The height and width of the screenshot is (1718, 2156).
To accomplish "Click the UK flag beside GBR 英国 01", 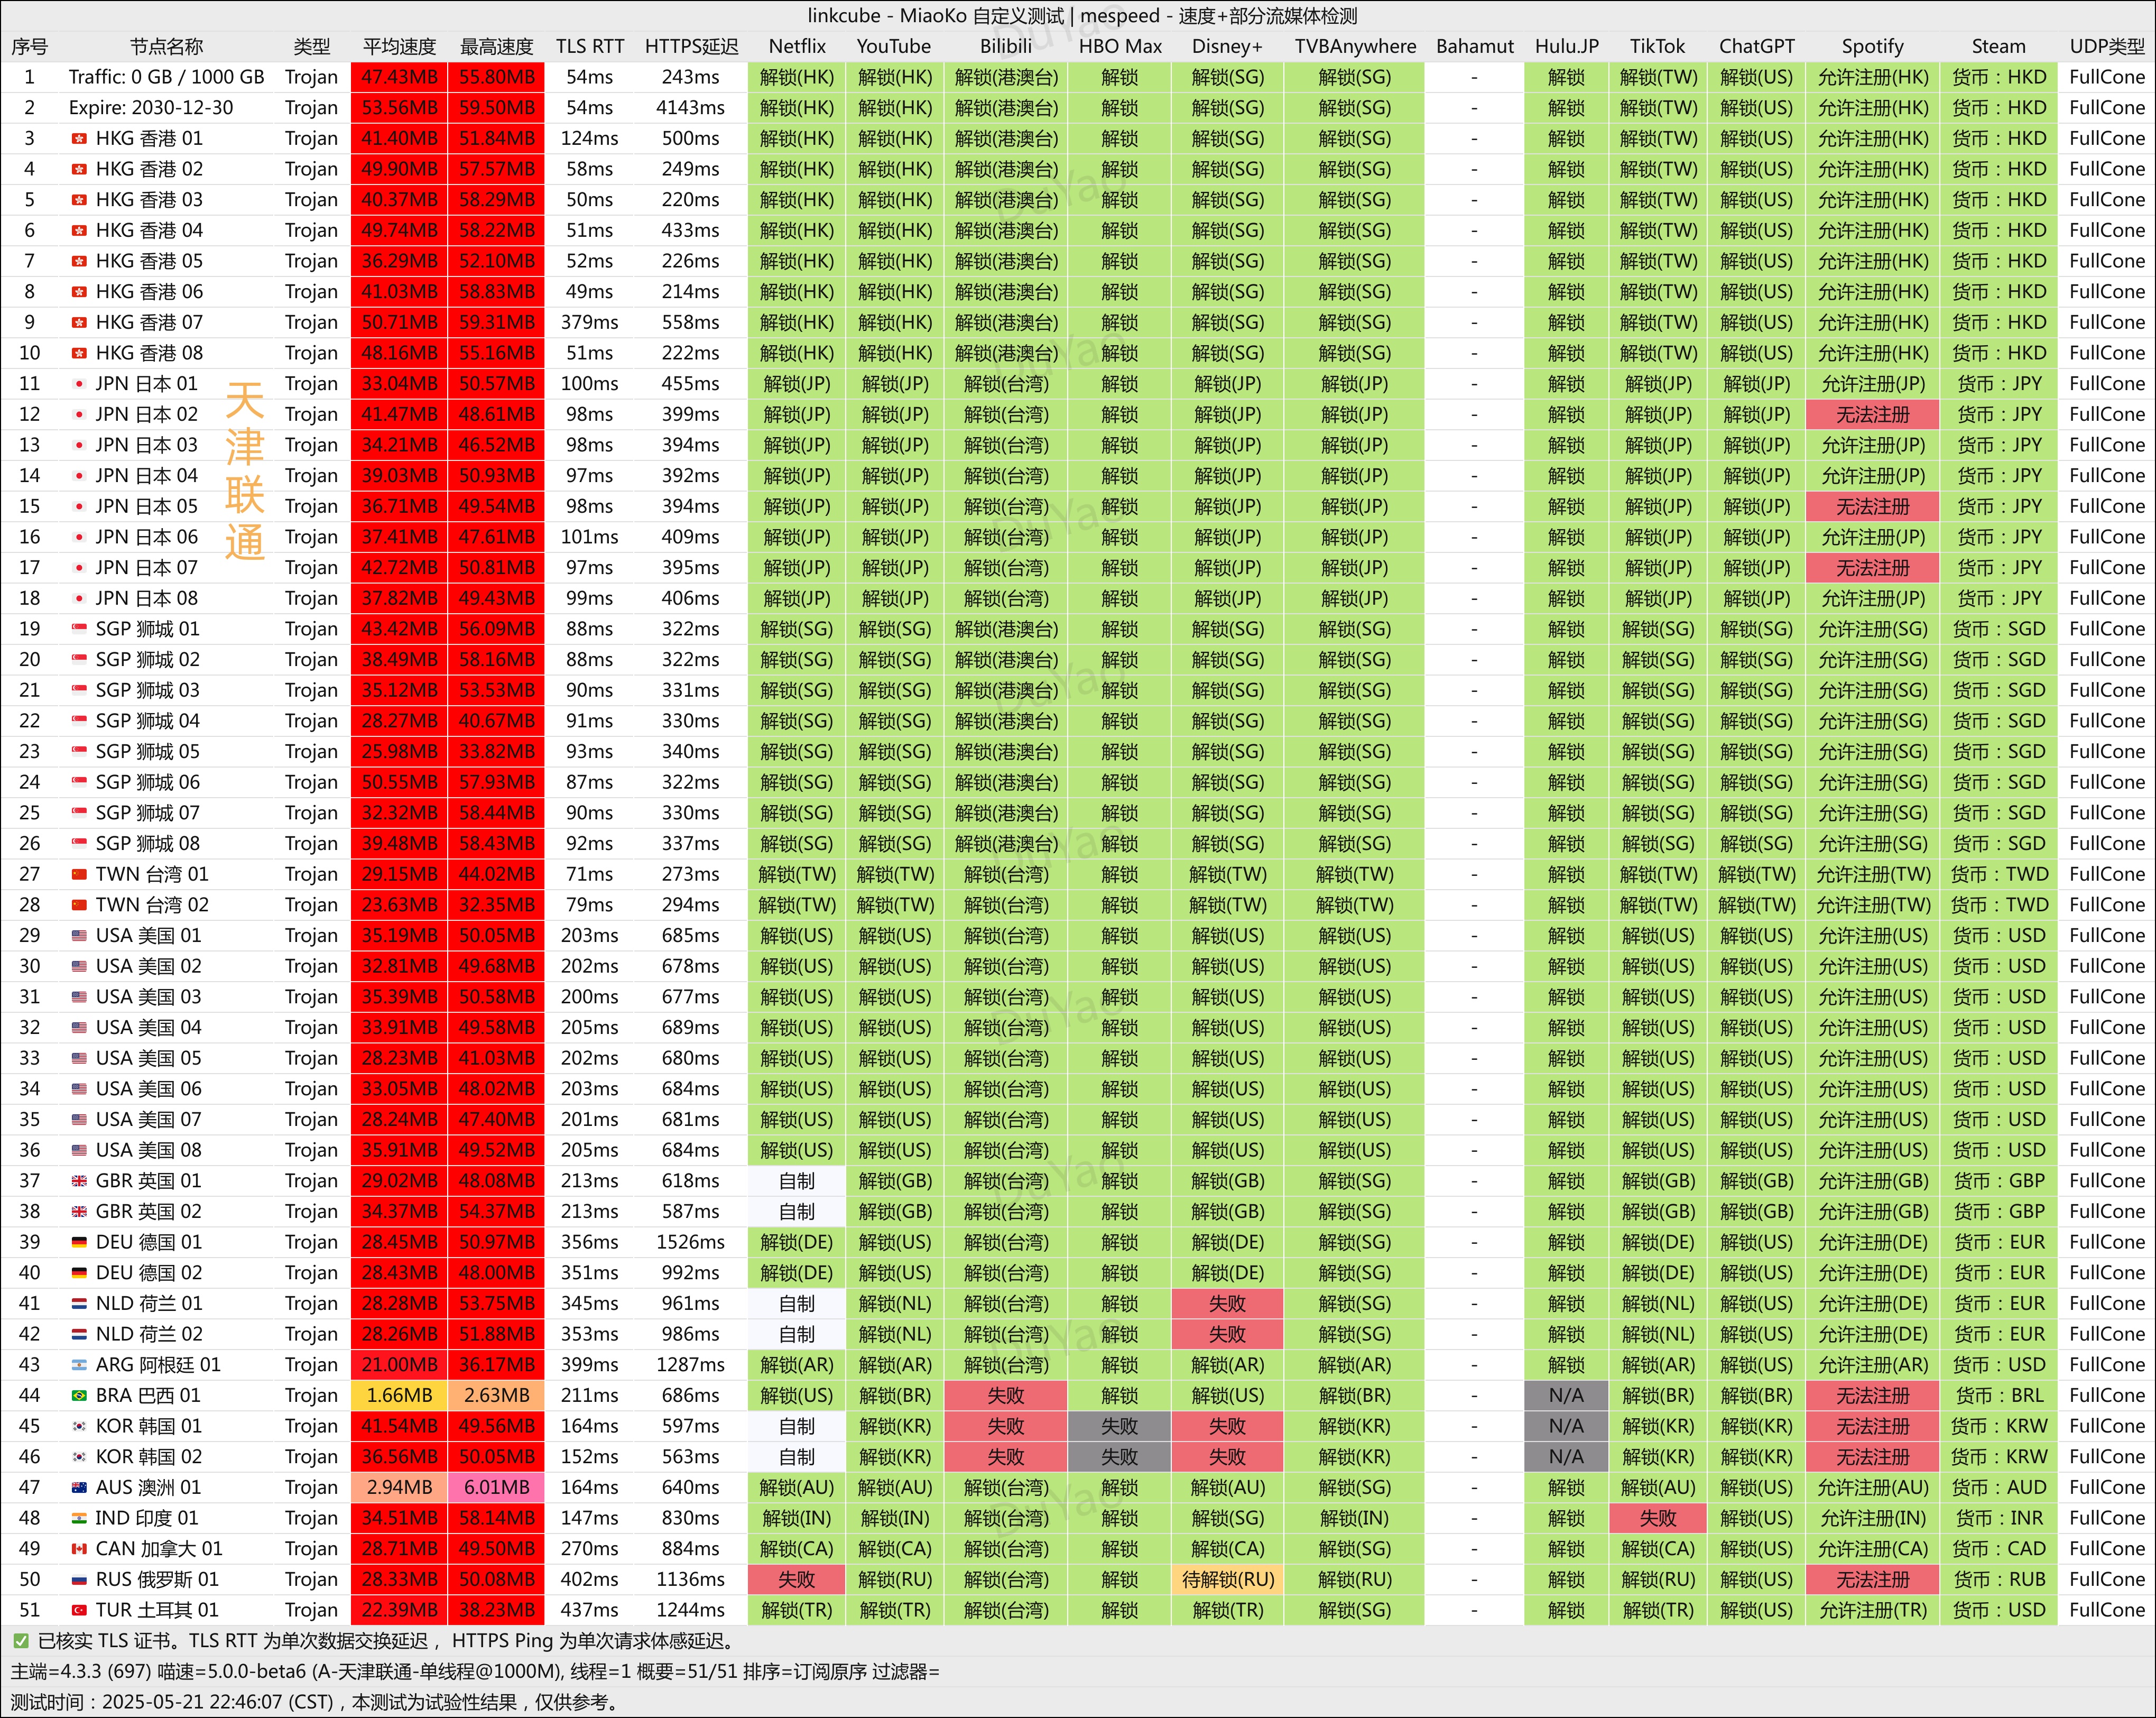I will pos(79,1181).
